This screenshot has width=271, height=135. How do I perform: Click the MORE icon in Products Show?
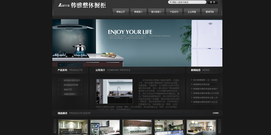pyautogui.click(x=215, y=113)
